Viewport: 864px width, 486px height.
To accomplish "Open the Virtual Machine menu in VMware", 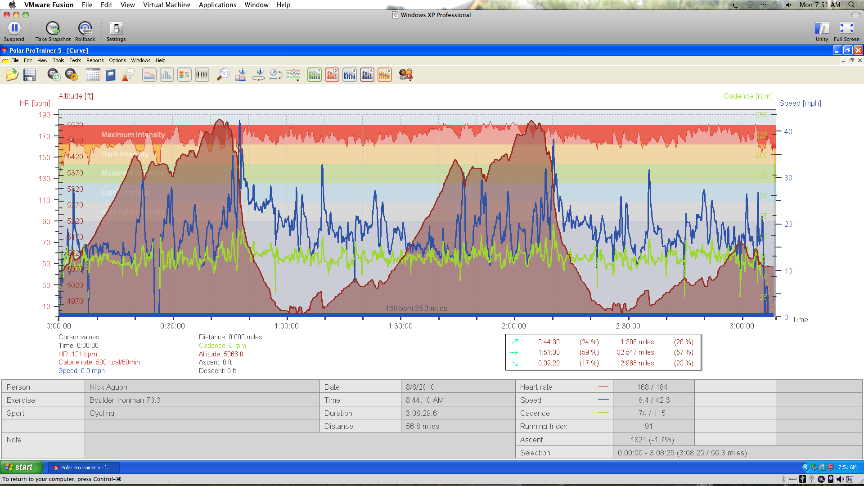I will tap(166, 5).
